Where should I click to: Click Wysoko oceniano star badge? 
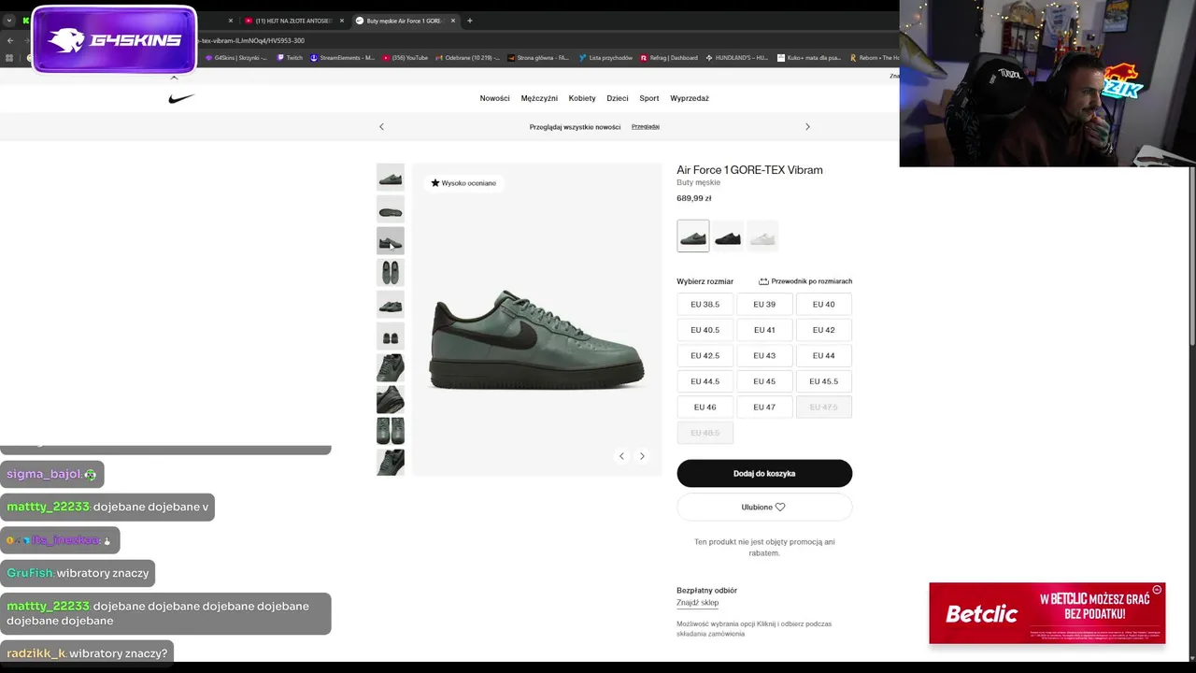463,183
